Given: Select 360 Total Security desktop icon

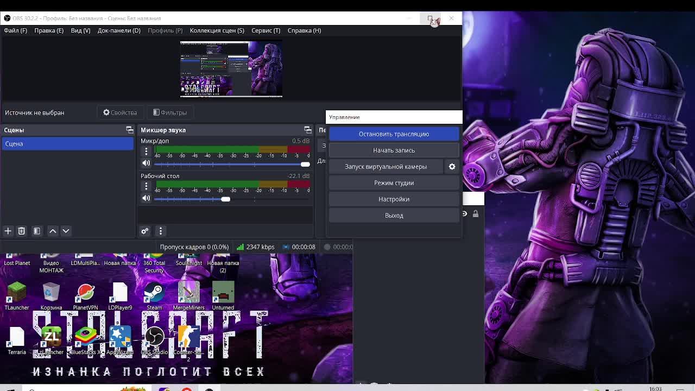Looking at the screenshot, I should (x=154, y=263).
